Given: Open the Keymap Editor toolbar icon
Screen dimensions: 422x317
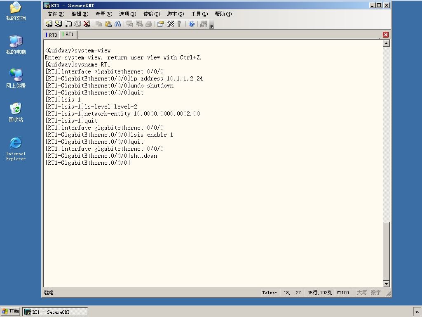Looking at the screenshot, I should point(170,24).
